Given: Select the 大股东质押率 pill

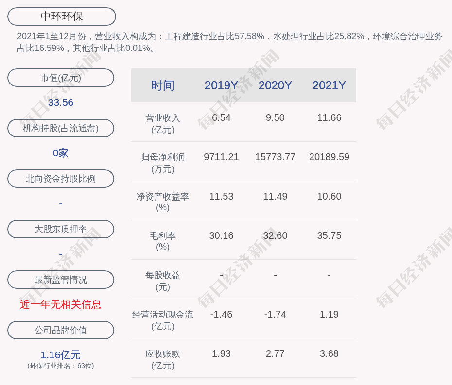Looking at the screenshot, I should (61, 229).
